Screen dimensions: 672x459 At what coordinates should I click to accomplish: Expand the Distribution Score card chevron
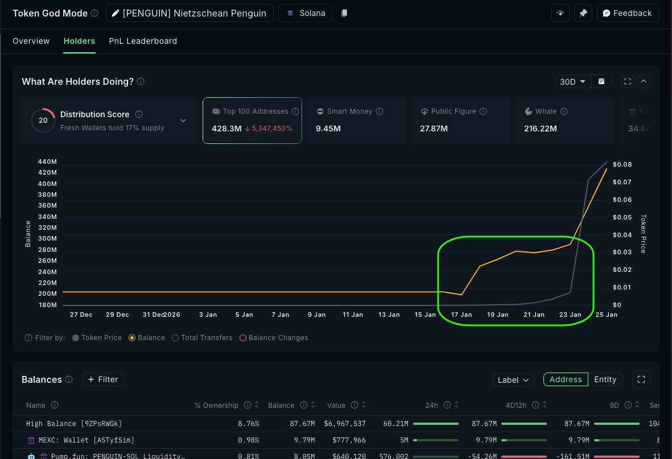pyautogui.click(x=183, y=121)
